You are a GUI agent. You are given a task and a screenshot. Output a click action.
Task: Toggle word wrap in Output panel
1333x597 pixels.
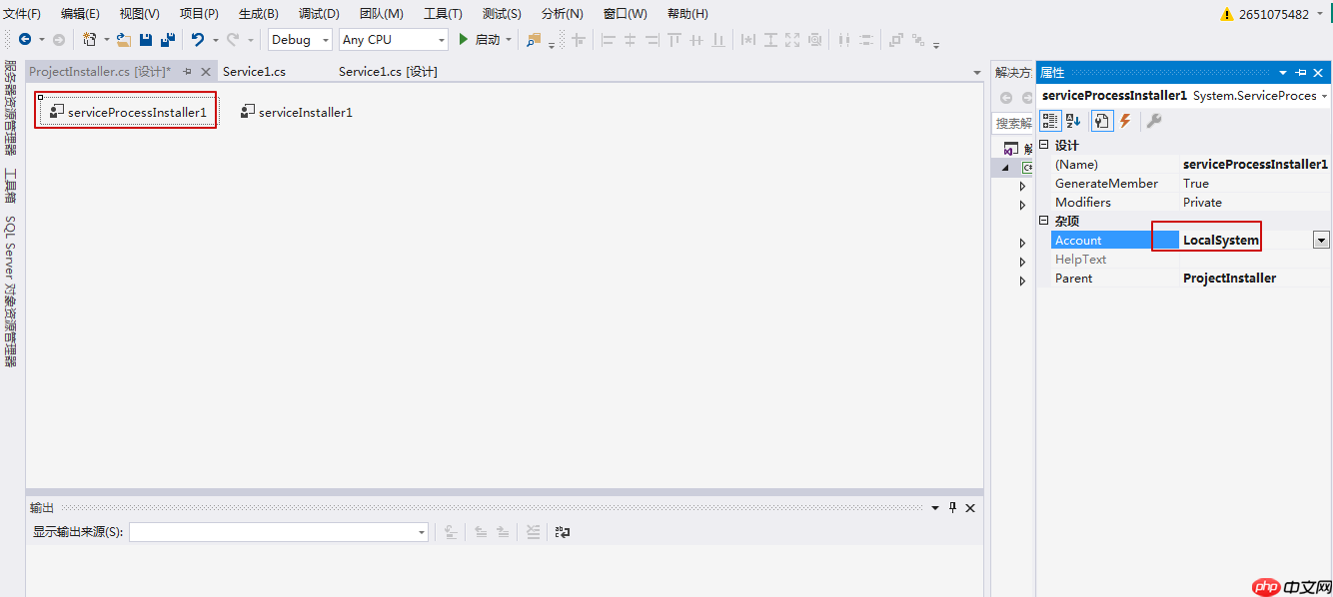pyautogui.click(x=563, y=532)
